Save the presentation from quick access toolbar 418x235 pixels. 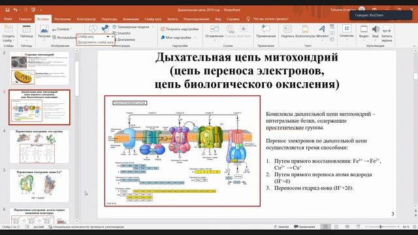click(7, 10)
